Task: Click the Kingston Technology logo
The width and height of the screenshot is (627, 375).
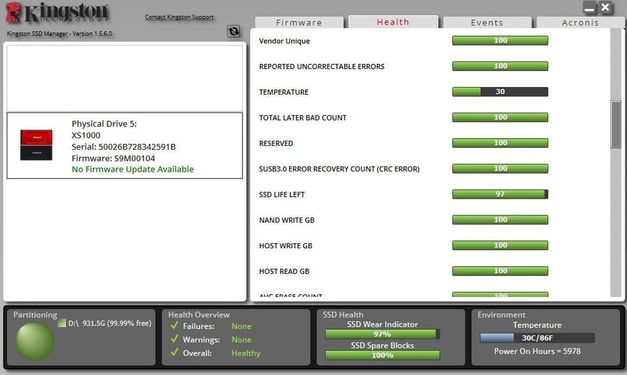Action: click(57, 14)
